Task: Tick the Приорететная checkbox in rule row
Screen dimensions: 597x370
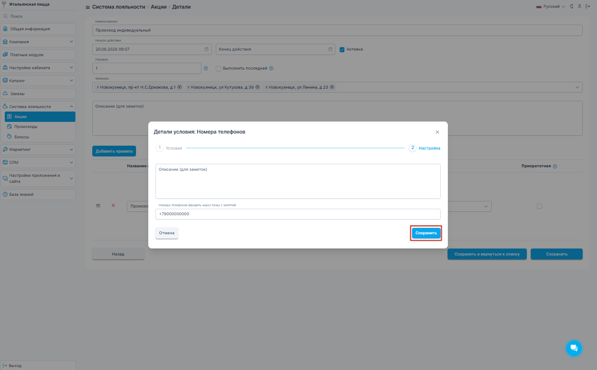Action: pos(539,206)
